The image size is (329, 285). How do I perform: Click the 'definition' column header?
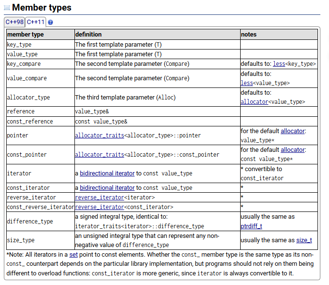click(158, 35)
